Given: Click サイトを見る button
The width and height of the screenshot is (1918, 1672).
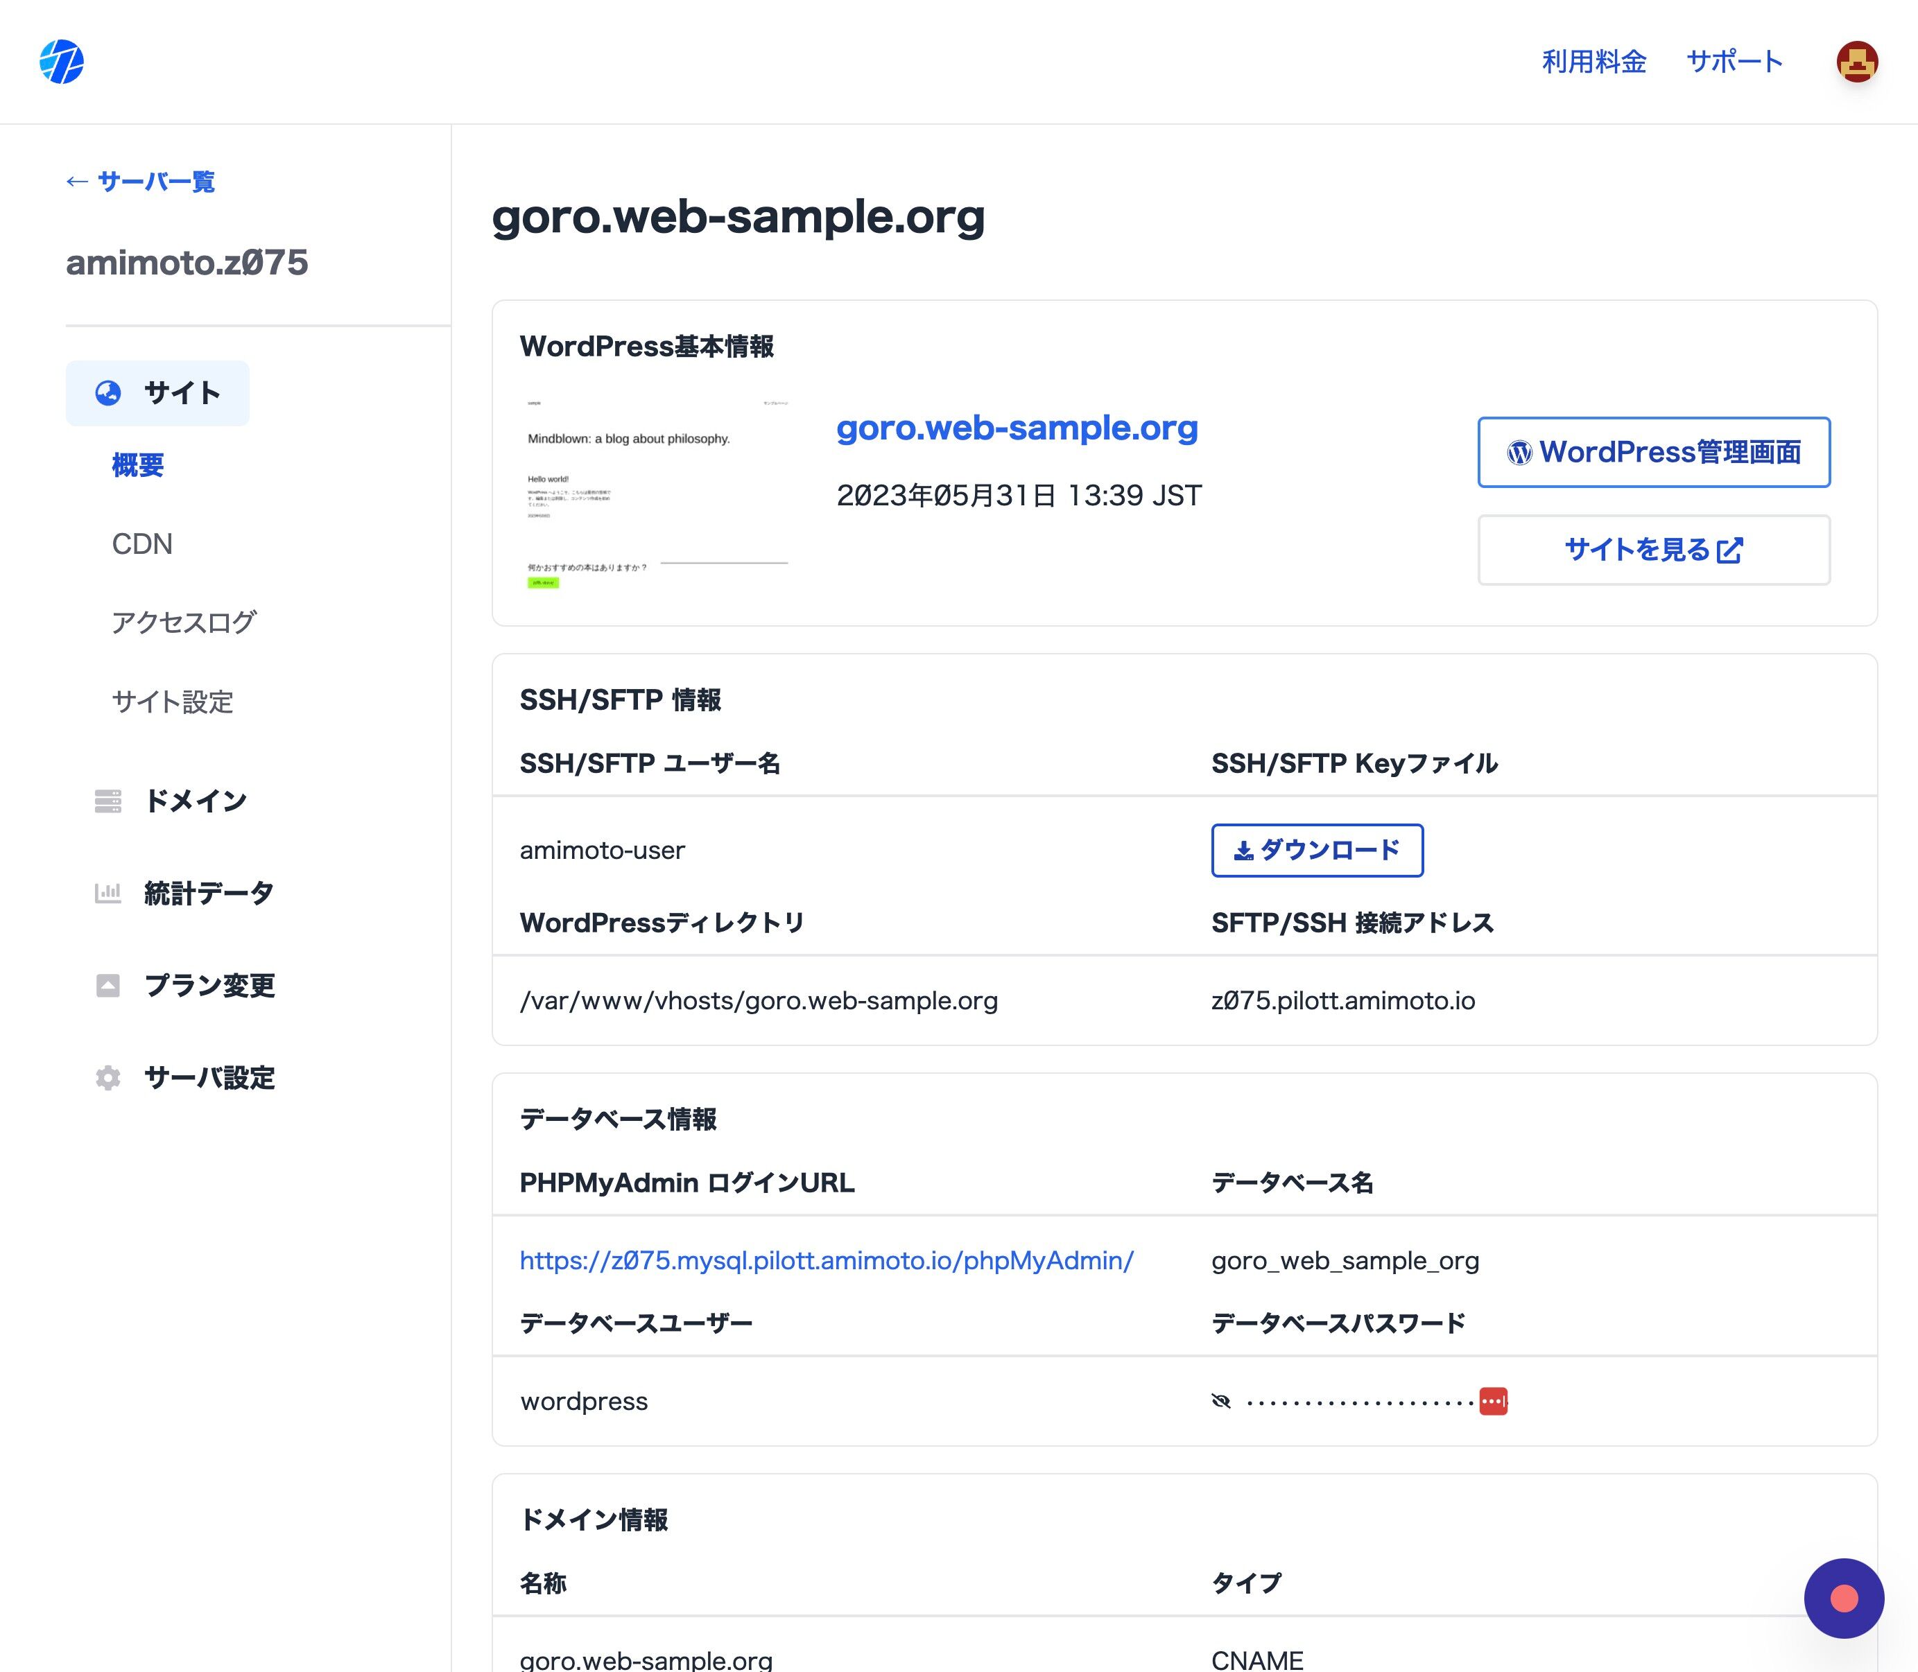Looking at the screenshot, I should pos(1654,550).
